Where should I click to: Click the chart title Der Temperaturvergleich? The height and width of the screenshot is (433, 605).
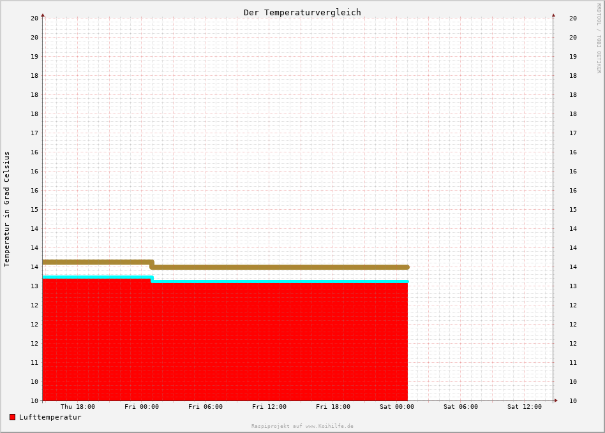tap(302, 12)
